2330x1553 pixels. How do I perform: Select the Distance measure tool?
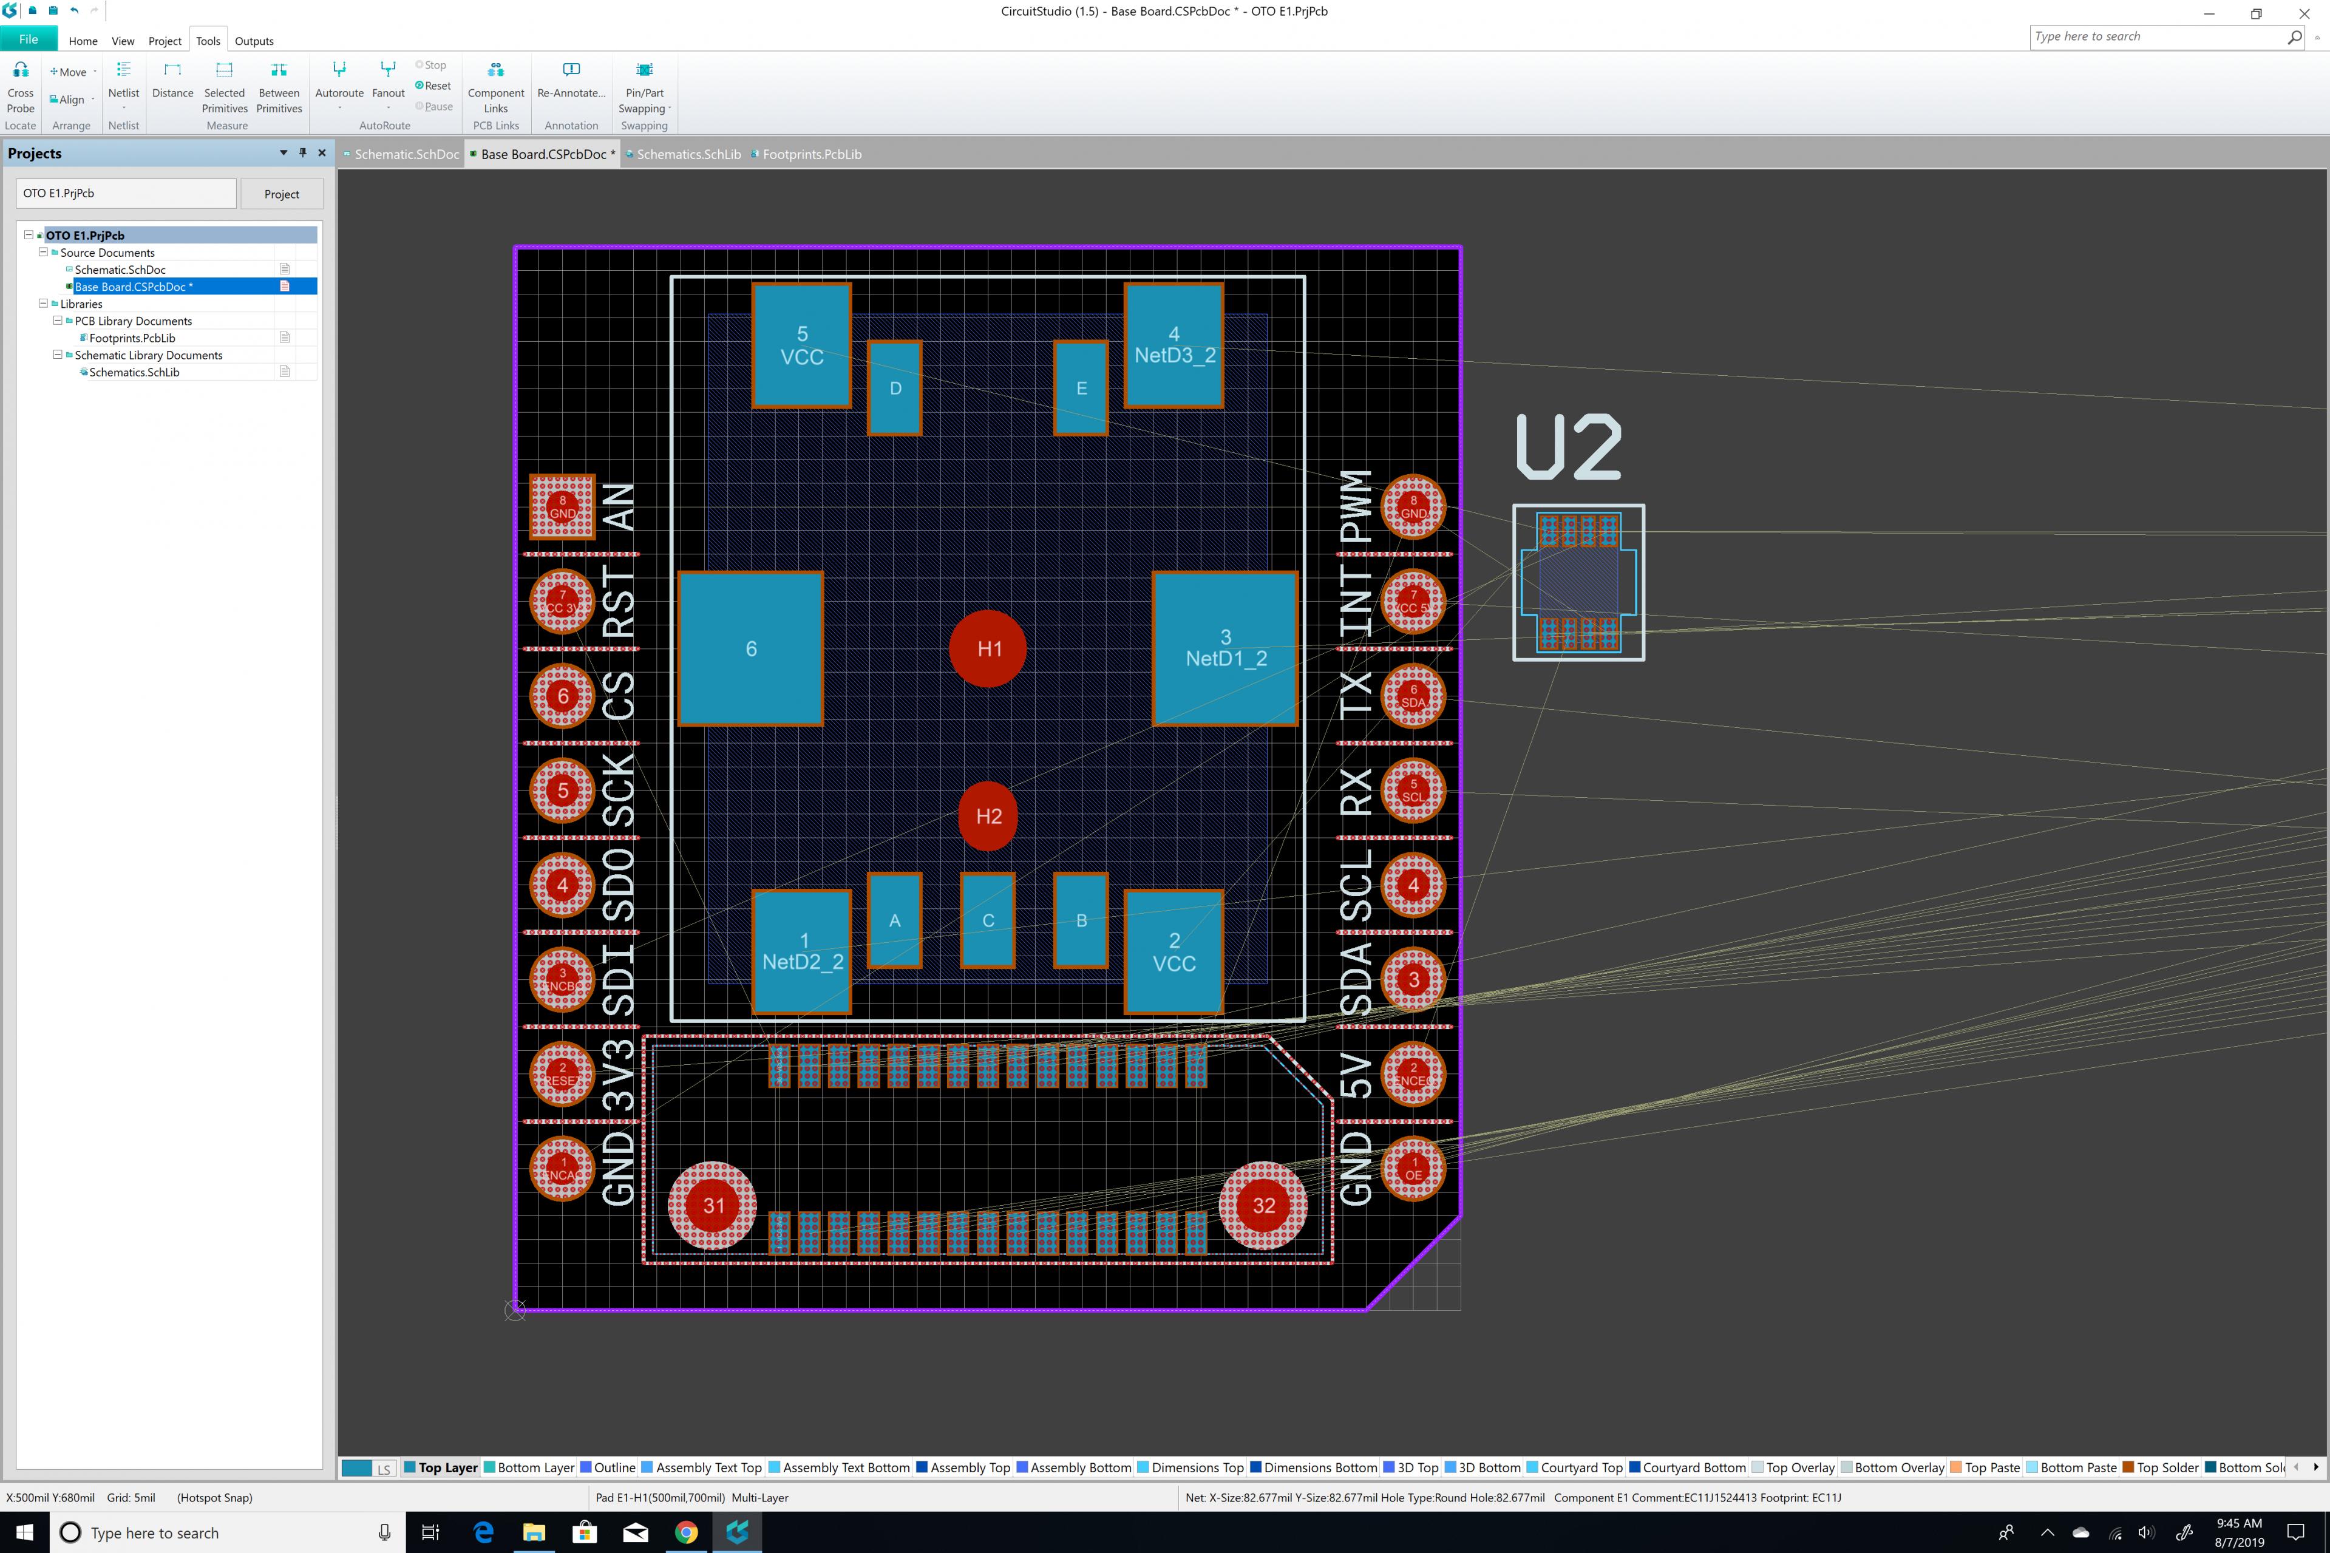click(x=172, y=80)
